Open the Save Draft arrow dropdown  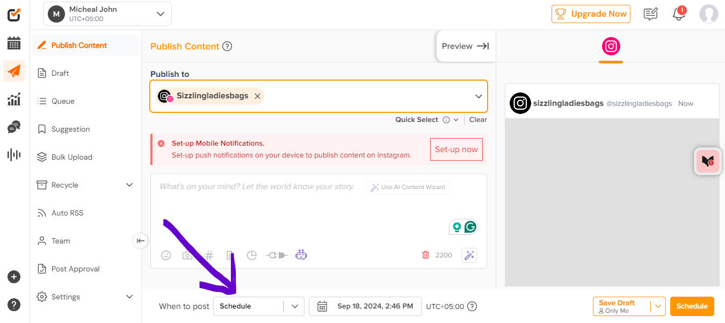click(x=658, y=306)
